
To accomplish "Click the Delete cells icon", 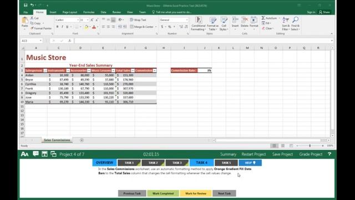I will (245, 21).
